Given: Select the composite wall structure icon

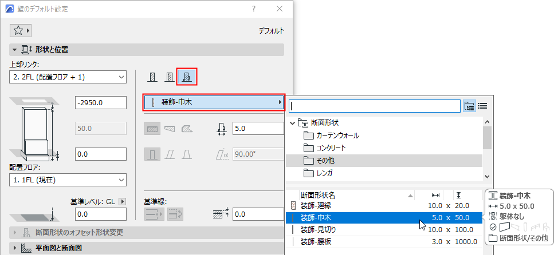Looking at the screenshot, I should pos(169,77).
